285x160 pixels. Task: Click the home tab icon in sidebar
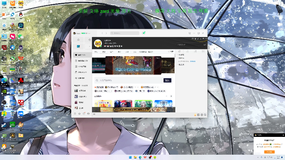click(78, 40)
